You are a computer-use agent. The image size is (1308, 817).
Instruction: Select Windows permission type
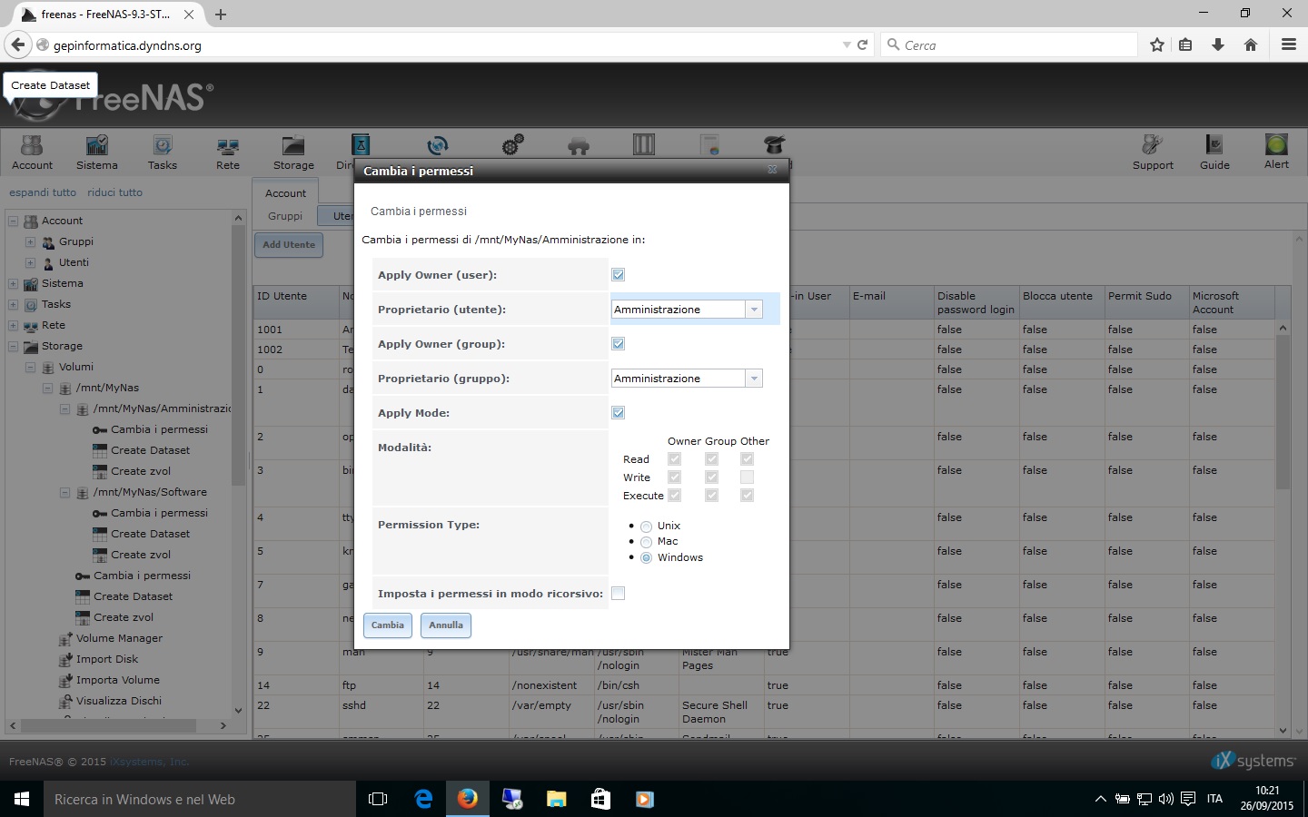click(646, 558)
